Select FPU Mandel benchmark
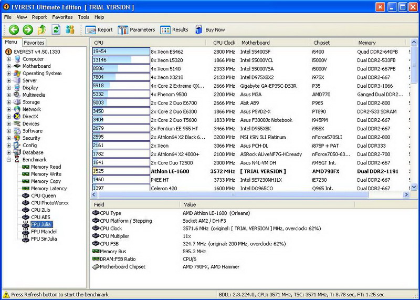Viewport: 420px width, 300px height. click(44, 232)
